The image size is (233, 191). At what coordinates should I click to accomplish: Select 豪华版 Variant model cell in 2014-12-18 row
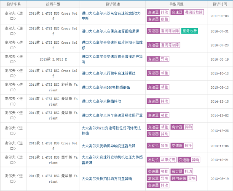53,101
